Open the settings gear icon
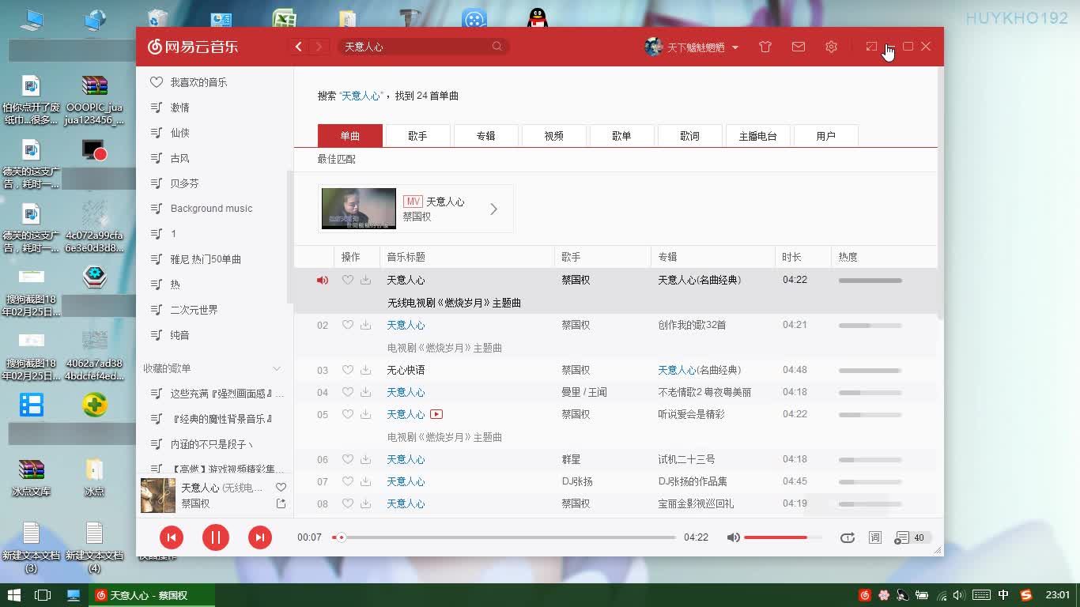This screenshot has height=607, width=1080. coord(831,47)
